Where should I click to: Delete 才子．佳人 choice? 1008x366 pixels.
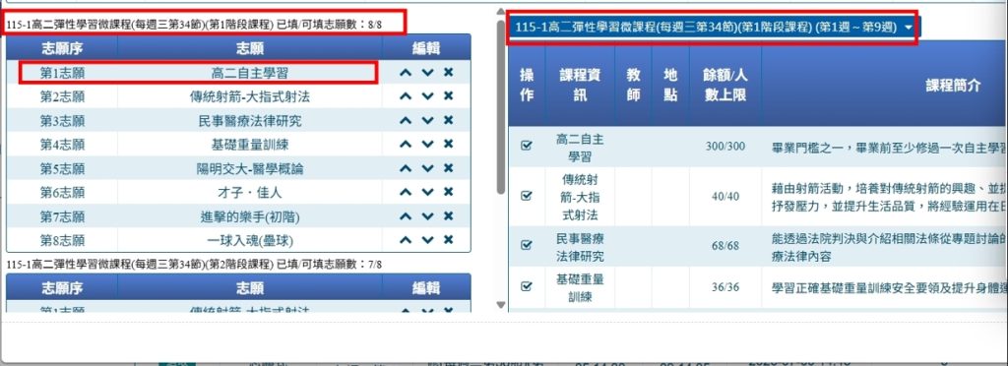(x=448, y=192)
